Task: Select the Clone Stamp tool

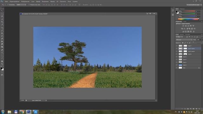Action: click(2, 33)
